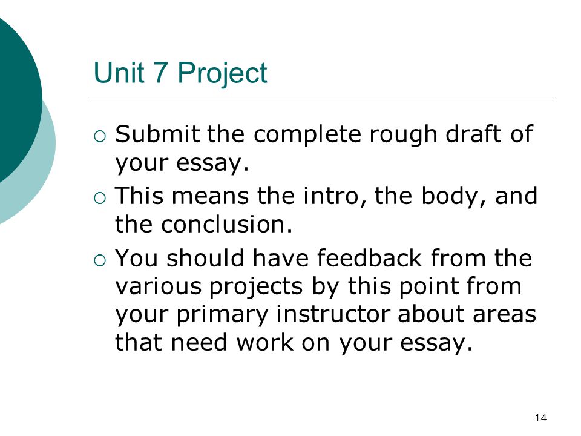581x436 pixels.
Task: Click the slide number 14
Action: click(540, 418)
